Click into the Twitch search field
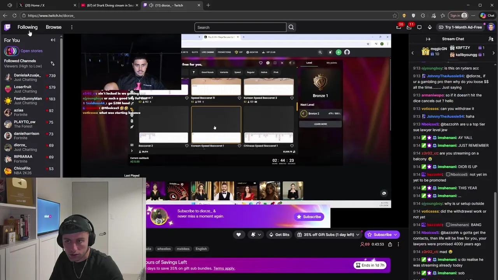 [240, 27]
